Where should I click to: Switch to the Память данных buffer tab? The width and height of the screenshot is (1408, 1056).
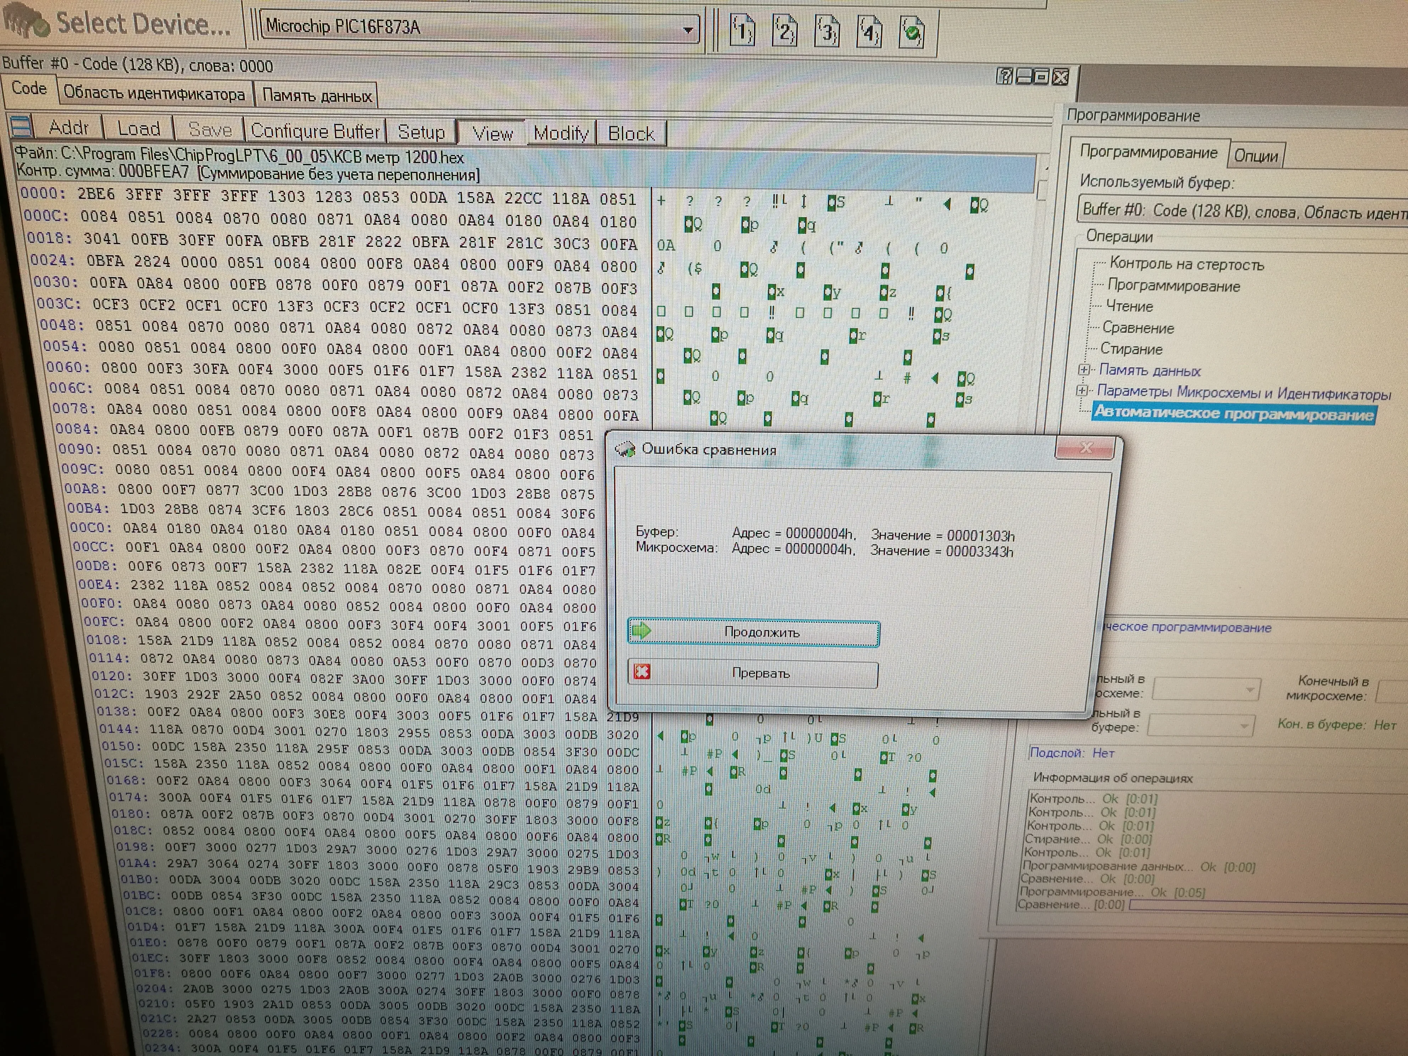click(317, 96)
